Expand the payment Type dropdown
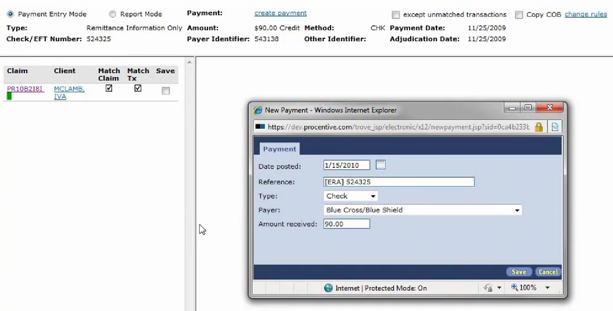This screenshot has height=311, width=613. [373, 196]
